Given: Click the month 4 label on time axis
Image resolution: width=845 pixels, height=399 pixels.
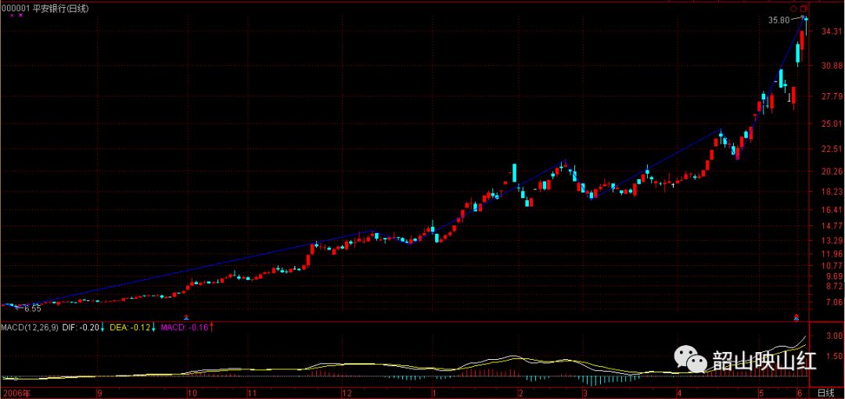Looking at the screenshot, I should click(680, 392).
